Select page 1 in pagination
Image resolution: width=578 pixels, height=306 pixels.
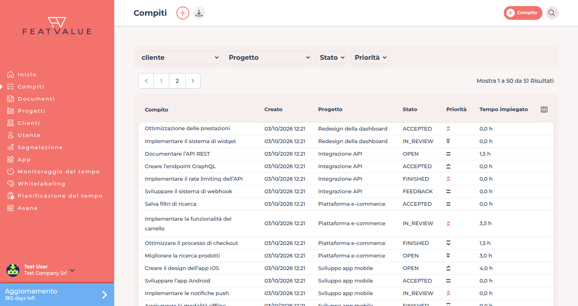point(161,81)
